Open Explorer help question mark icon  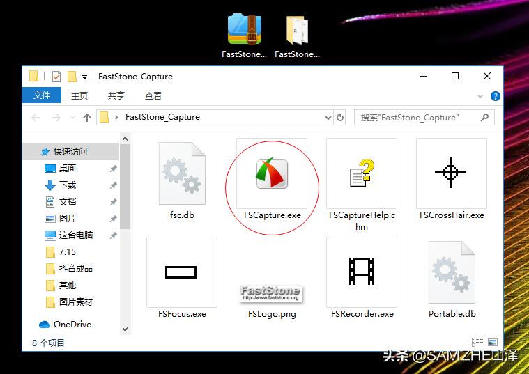[x=496, y=96]
